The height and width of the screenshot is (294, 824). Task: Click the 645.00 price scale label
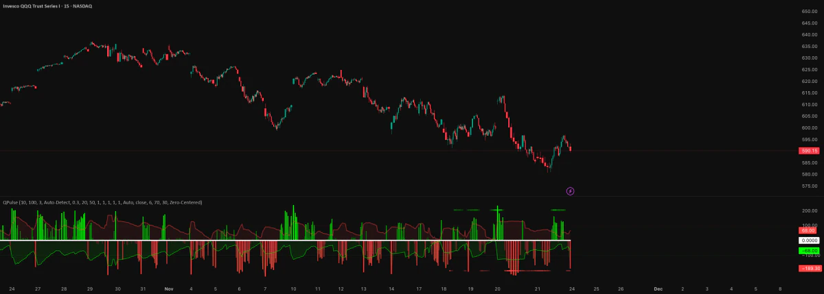pyautogui.click(x=809, y=23)
